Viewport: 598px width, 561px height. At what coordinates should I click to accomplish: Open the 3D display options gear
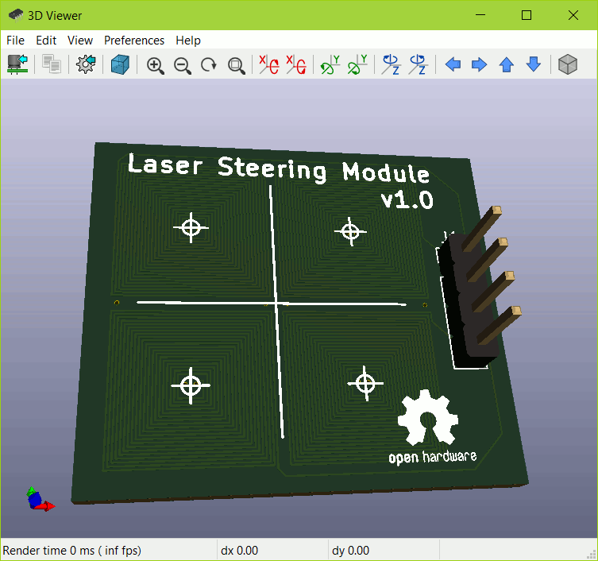coord(86,64)
